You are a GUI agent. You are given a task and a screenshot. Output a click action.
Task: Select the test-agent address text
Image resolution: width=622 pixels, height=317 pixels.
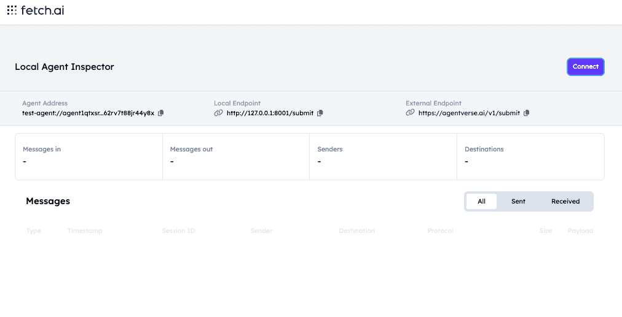tap(88, 113)
